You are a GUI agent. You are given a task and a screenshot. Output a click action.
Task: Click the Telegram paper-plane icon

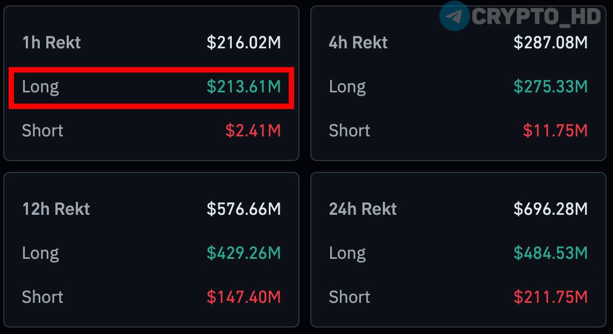(454, 16)
